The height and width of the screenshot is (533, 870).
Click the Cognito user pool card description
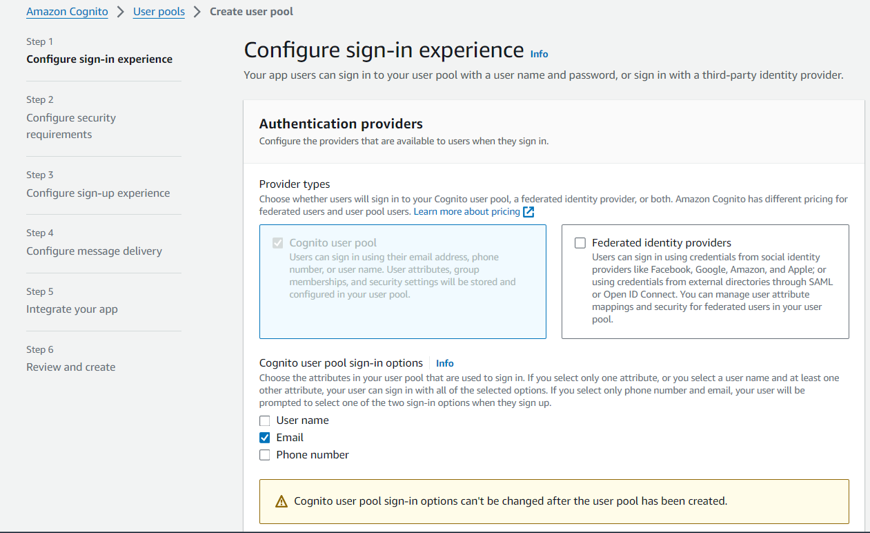pyautogui.click(x=402, y=275)
